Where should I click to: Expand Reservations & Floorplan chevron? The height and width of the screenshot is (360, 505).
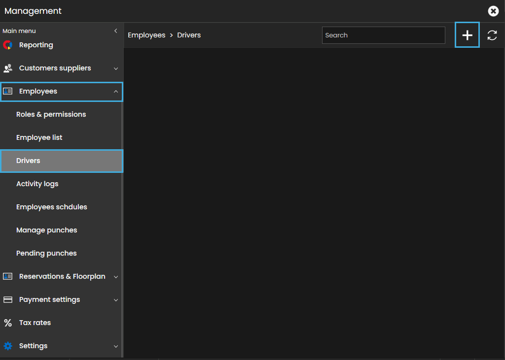tap(116, 277)
